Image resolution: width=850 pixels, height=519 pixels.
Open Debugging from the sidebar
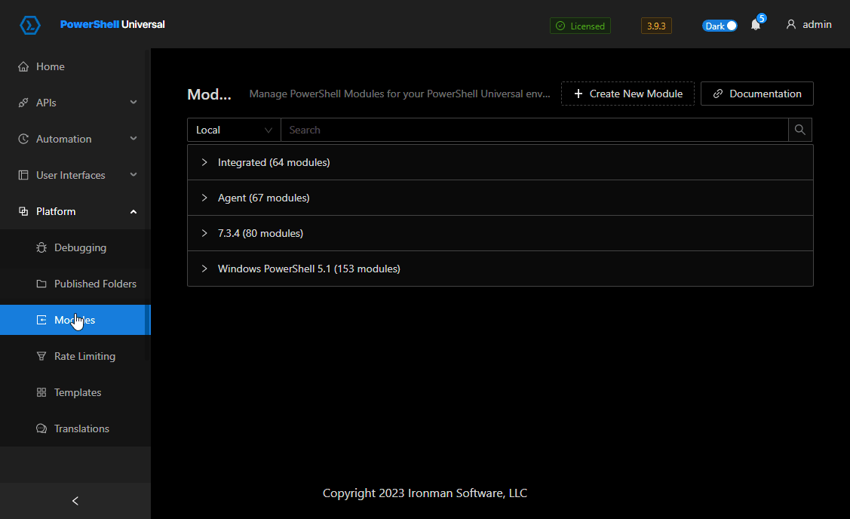click(x=80, y=247)
